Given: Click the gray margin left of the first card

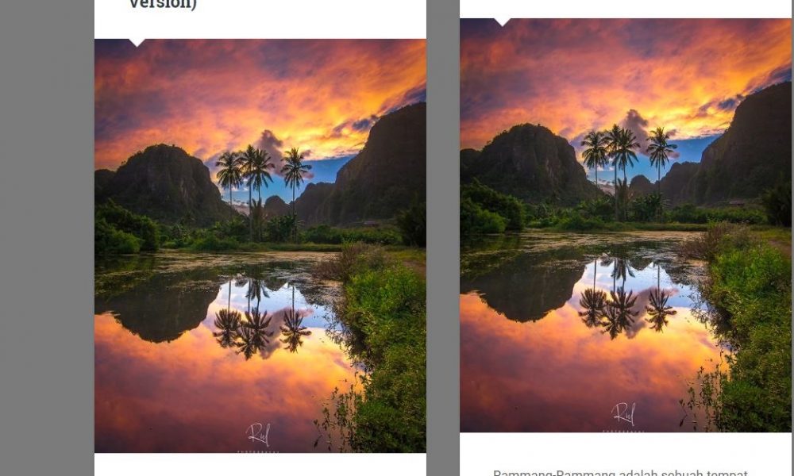Looking at the screenshot, I should click(47, 238).
